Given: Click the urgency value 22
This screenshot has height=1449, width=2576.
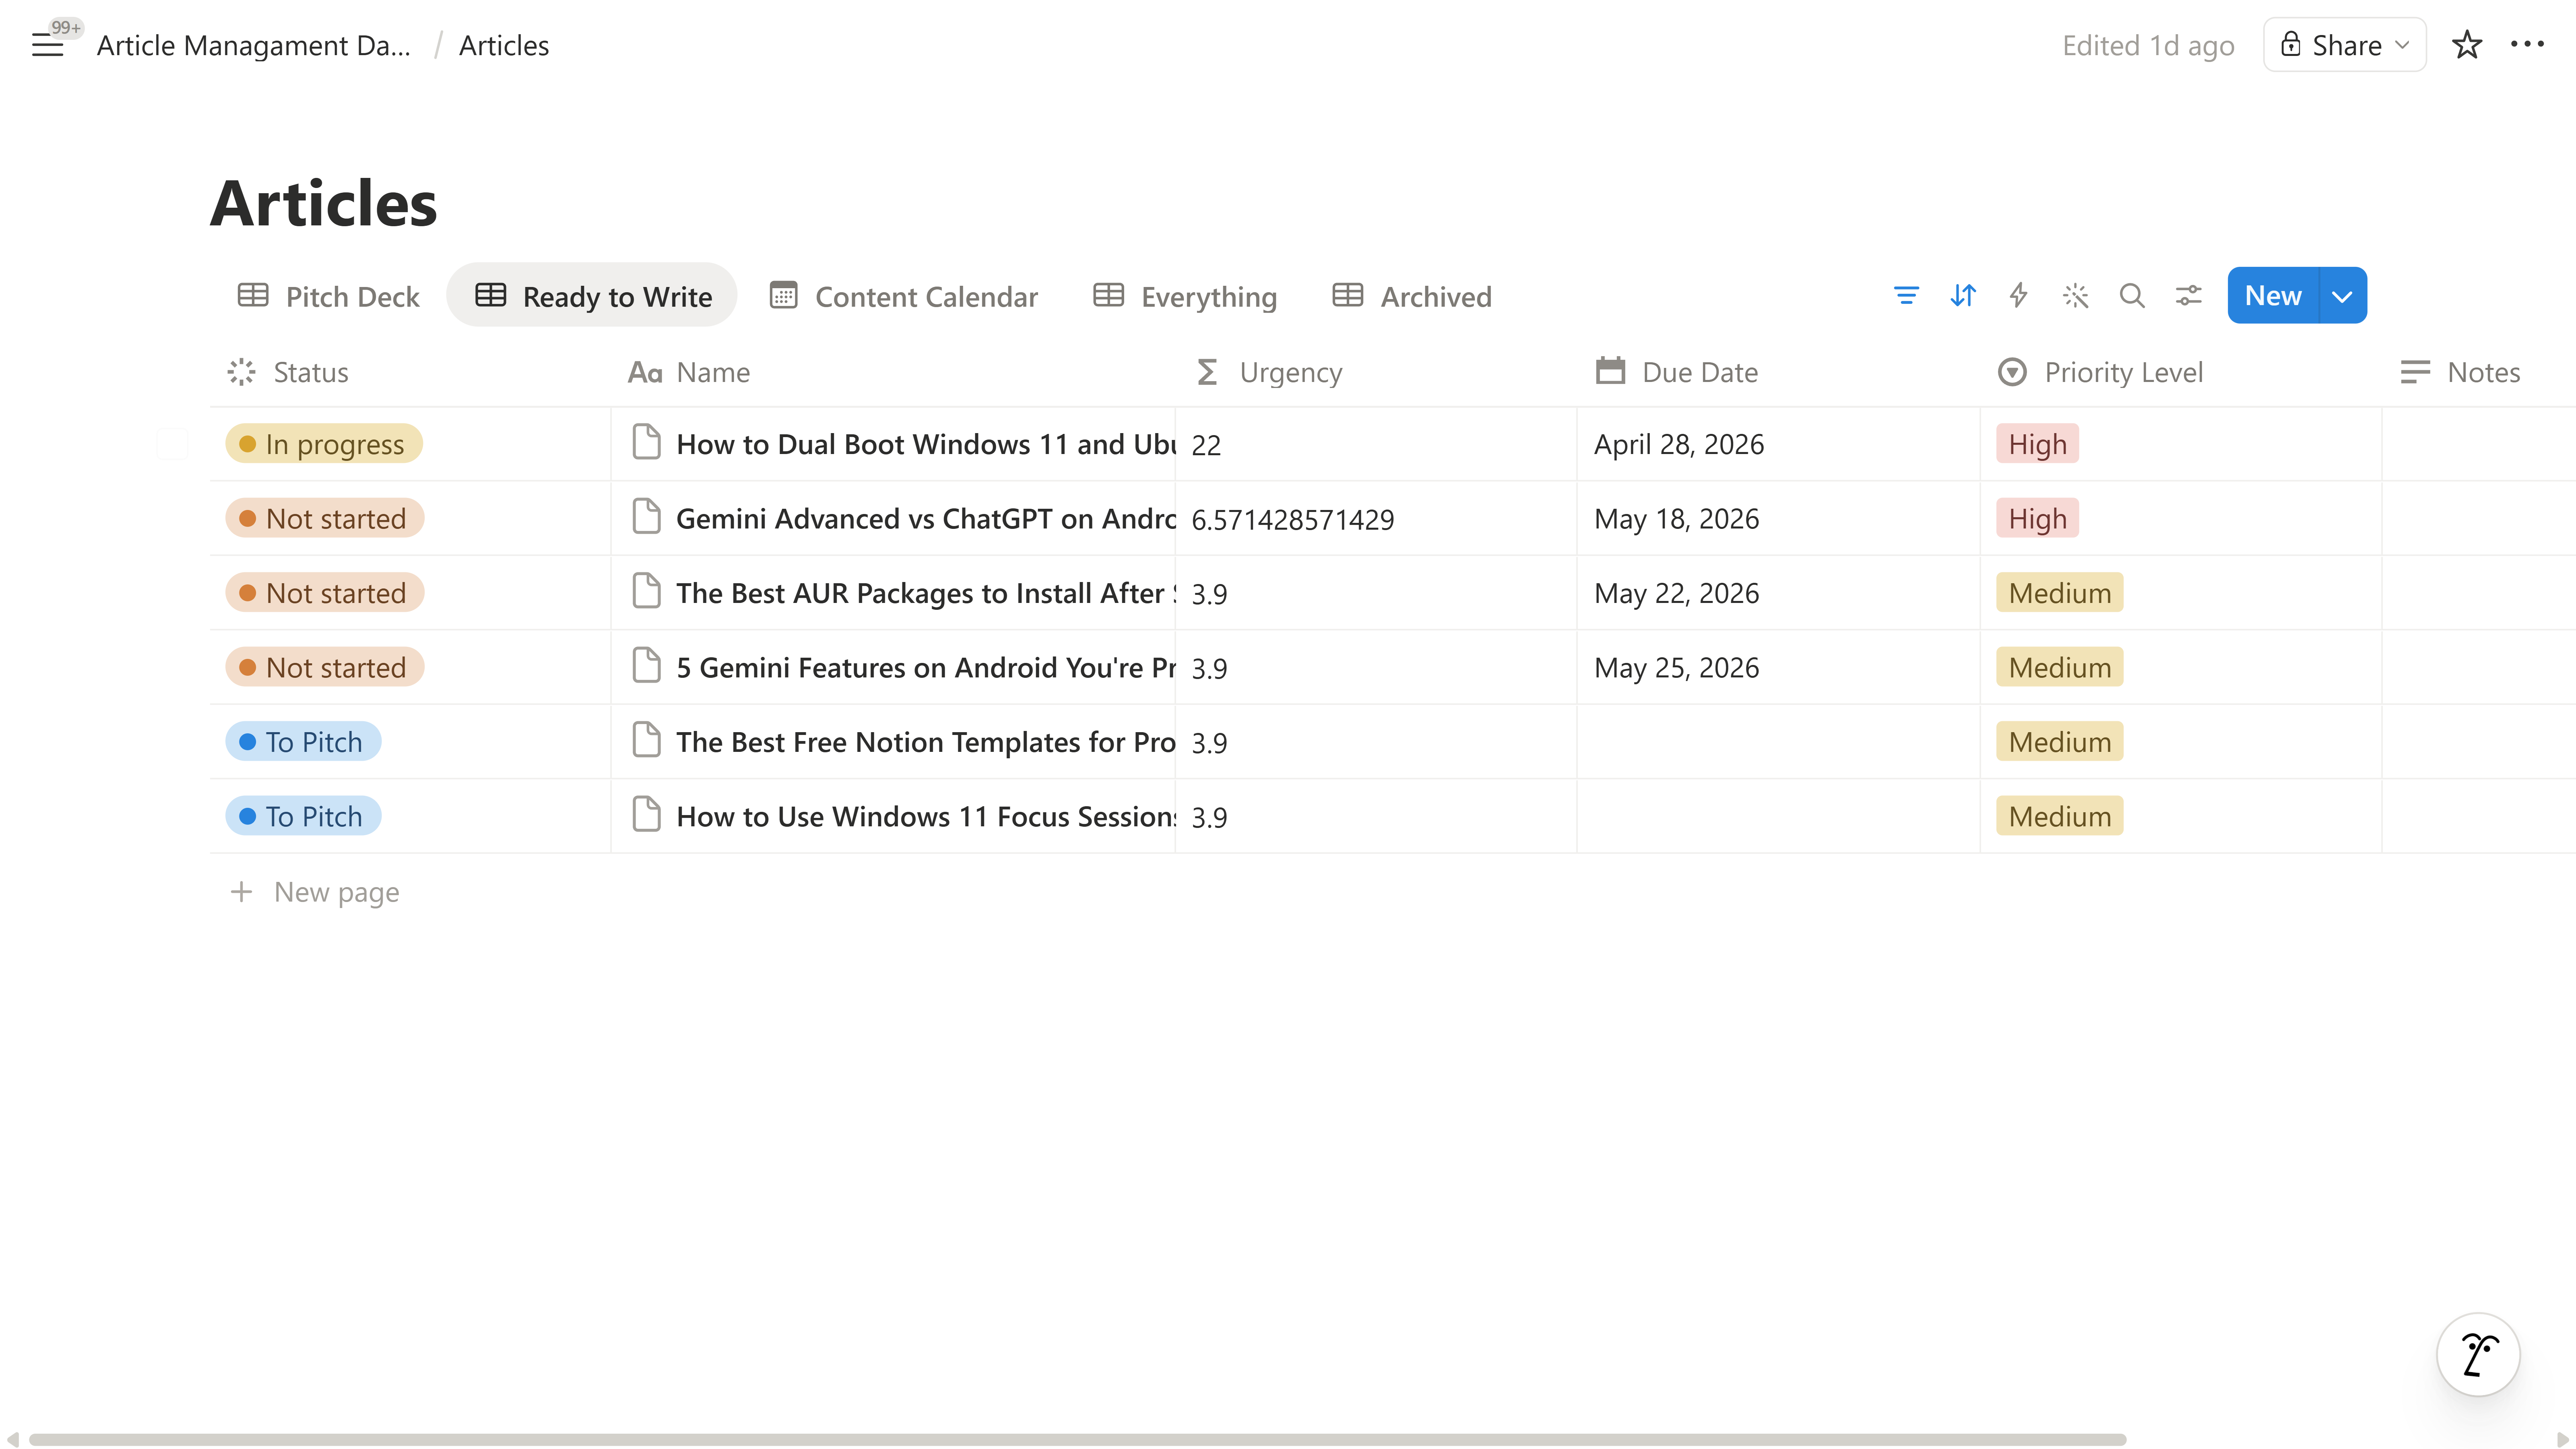Looking at the screenshot, I should [x=1206, y=445].
